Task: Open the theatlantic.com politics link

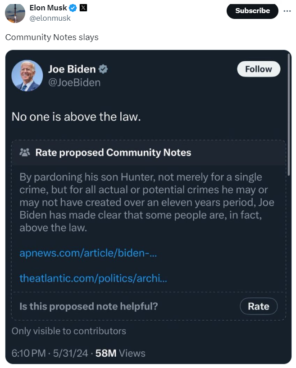Action: (93, 278)
